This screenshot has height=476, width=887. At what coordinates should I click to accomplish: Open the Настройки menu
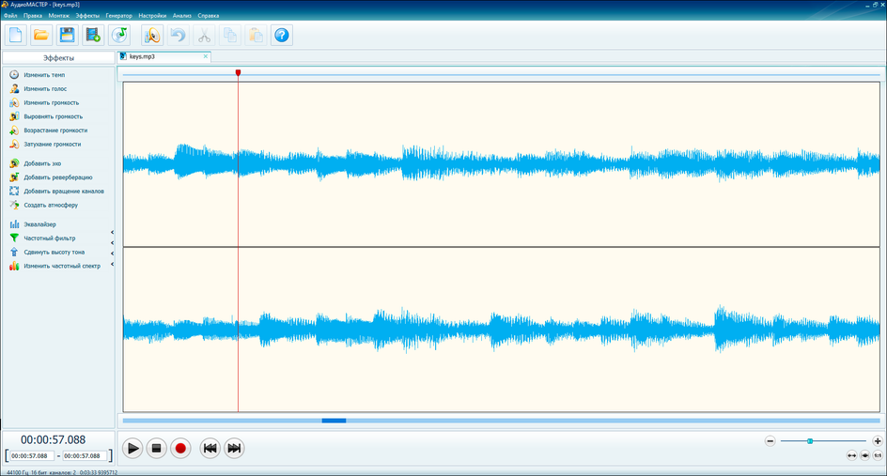(152, 16)
